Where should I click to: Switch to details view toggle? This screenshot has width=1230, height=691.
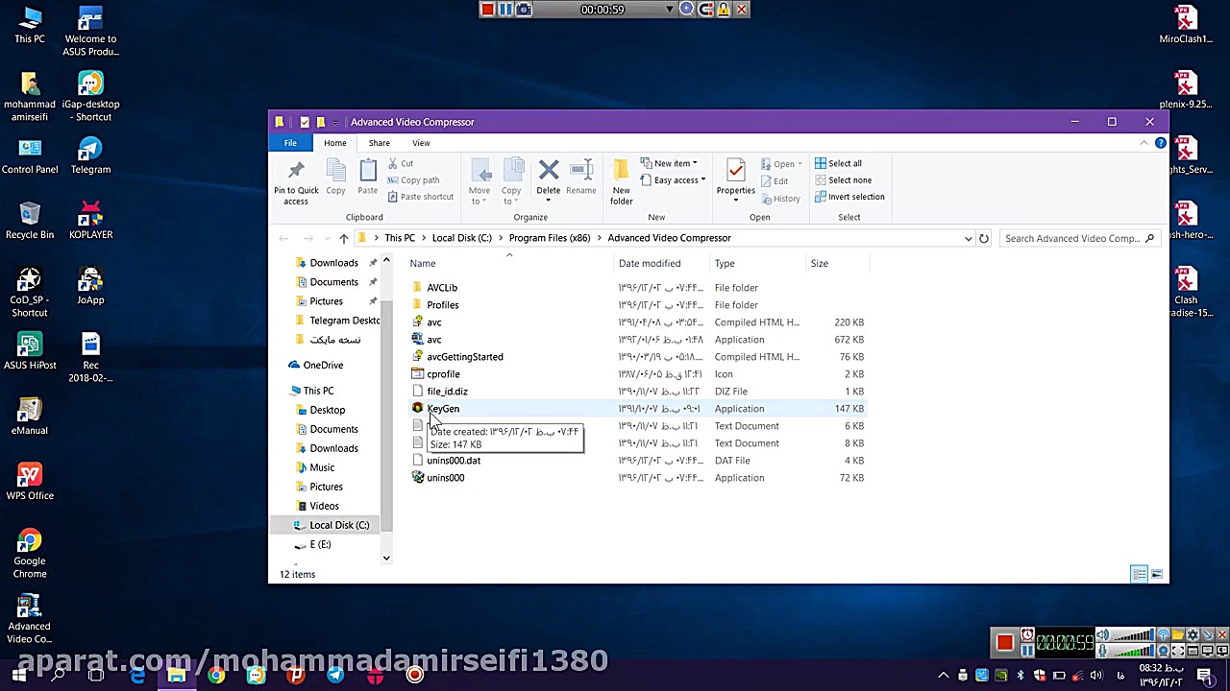tap(1139, 574)
